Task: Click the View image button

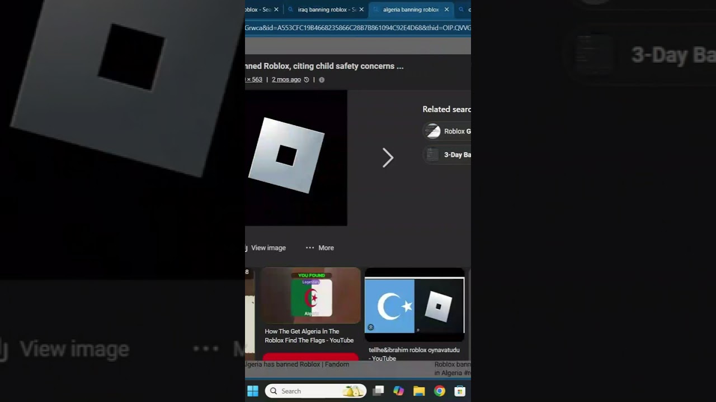Action: tap(266, 248)
